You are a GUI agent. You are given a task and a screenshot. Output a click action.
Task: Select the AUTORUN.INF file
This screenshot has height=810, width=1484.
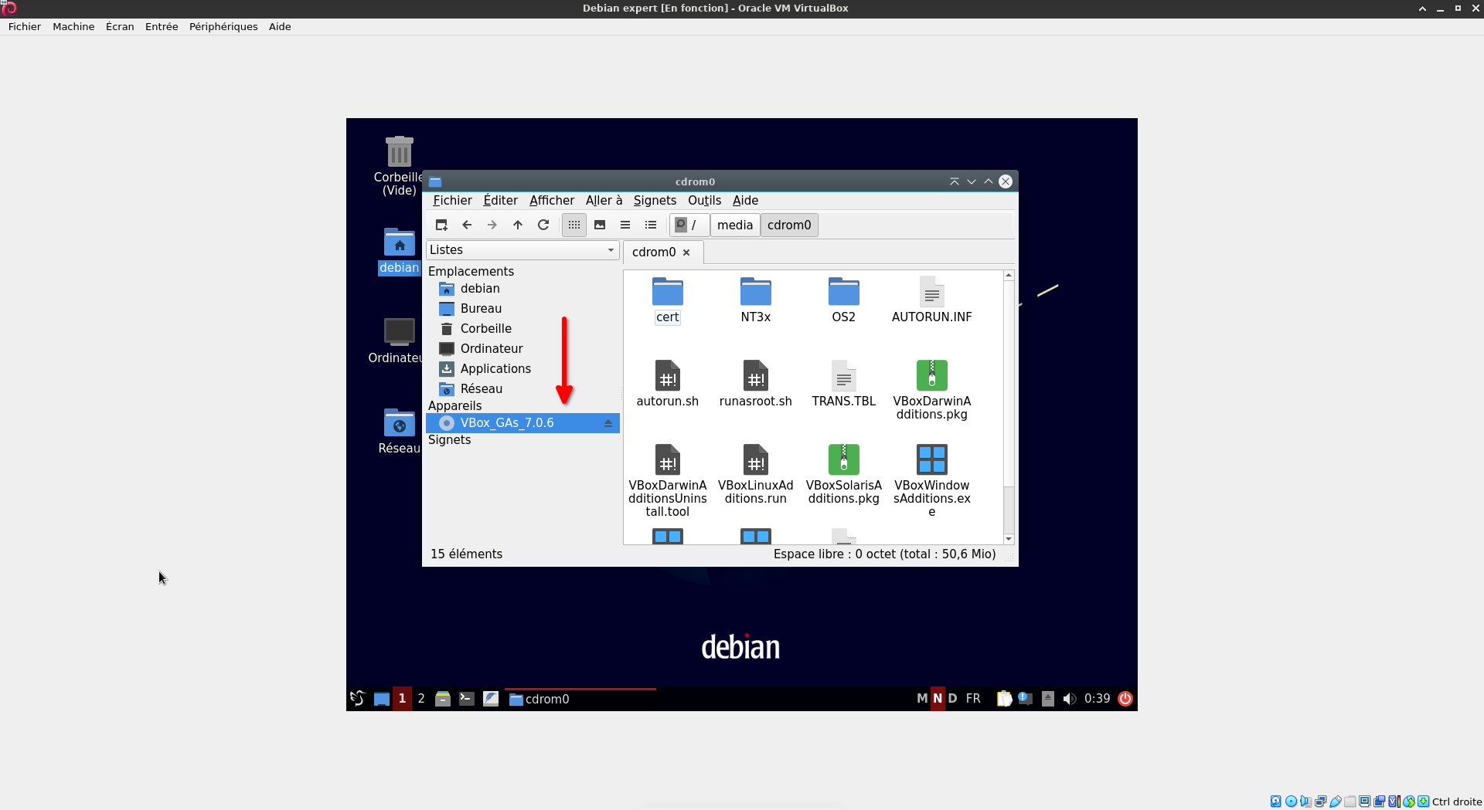(932, 300)
